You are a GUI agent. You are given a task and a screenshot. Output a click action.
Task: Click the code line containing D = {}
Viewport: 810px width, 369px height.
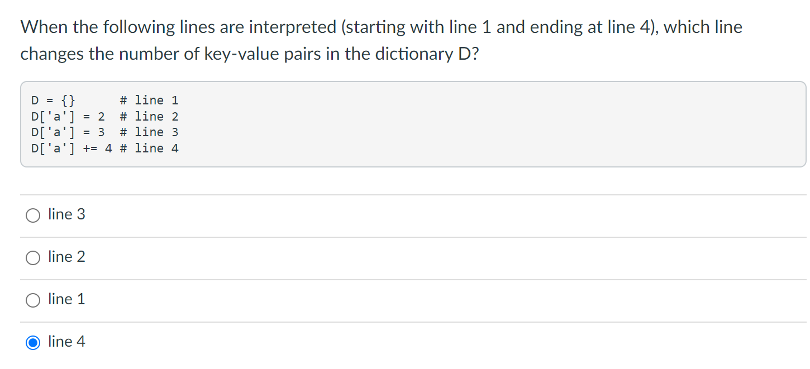point(53,100)
